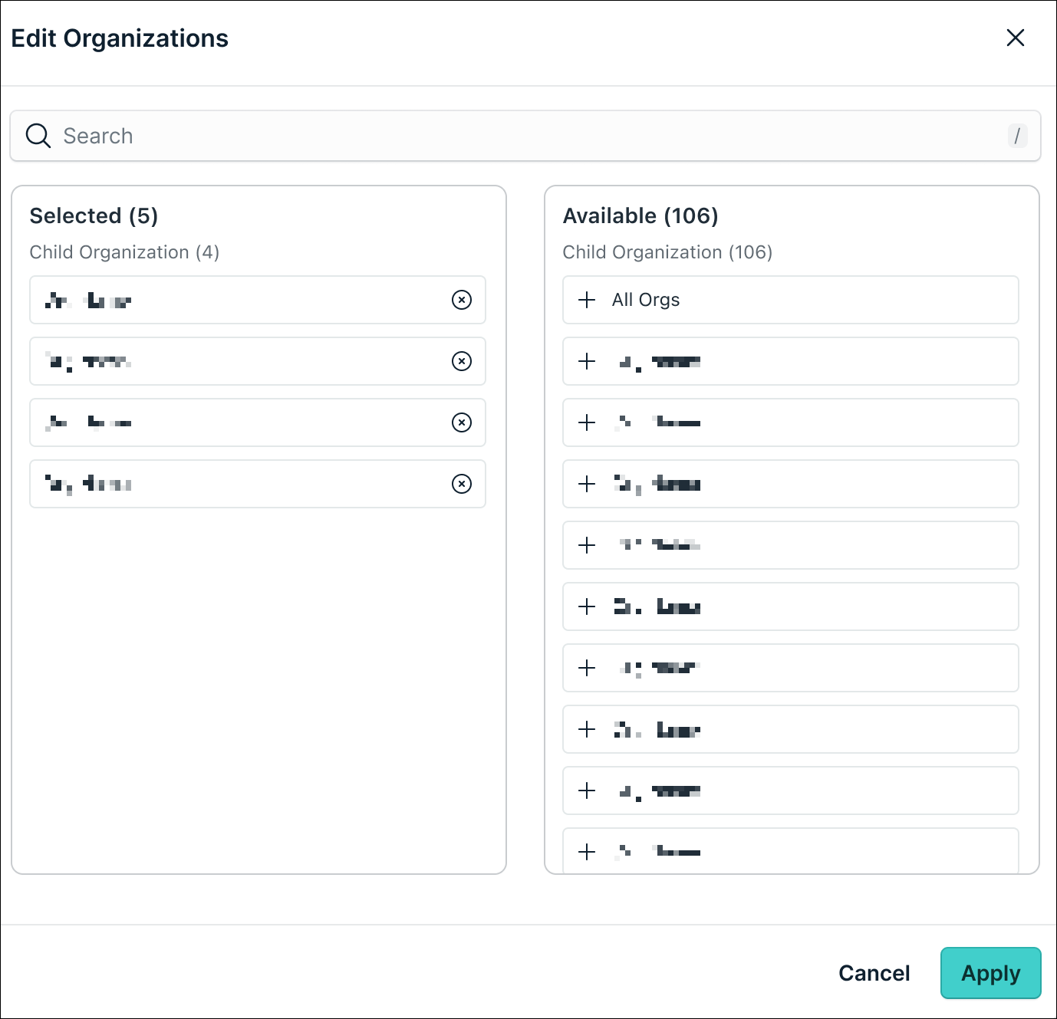
Task: Add the third available organization via plus
Action: click(587, 422)
